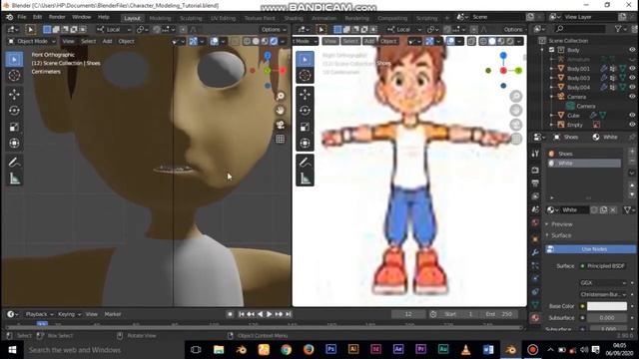This screenshot has height=359, width=639.
Task: Hide the Cube object with eye icon
Action: click(x=632, y=116)
